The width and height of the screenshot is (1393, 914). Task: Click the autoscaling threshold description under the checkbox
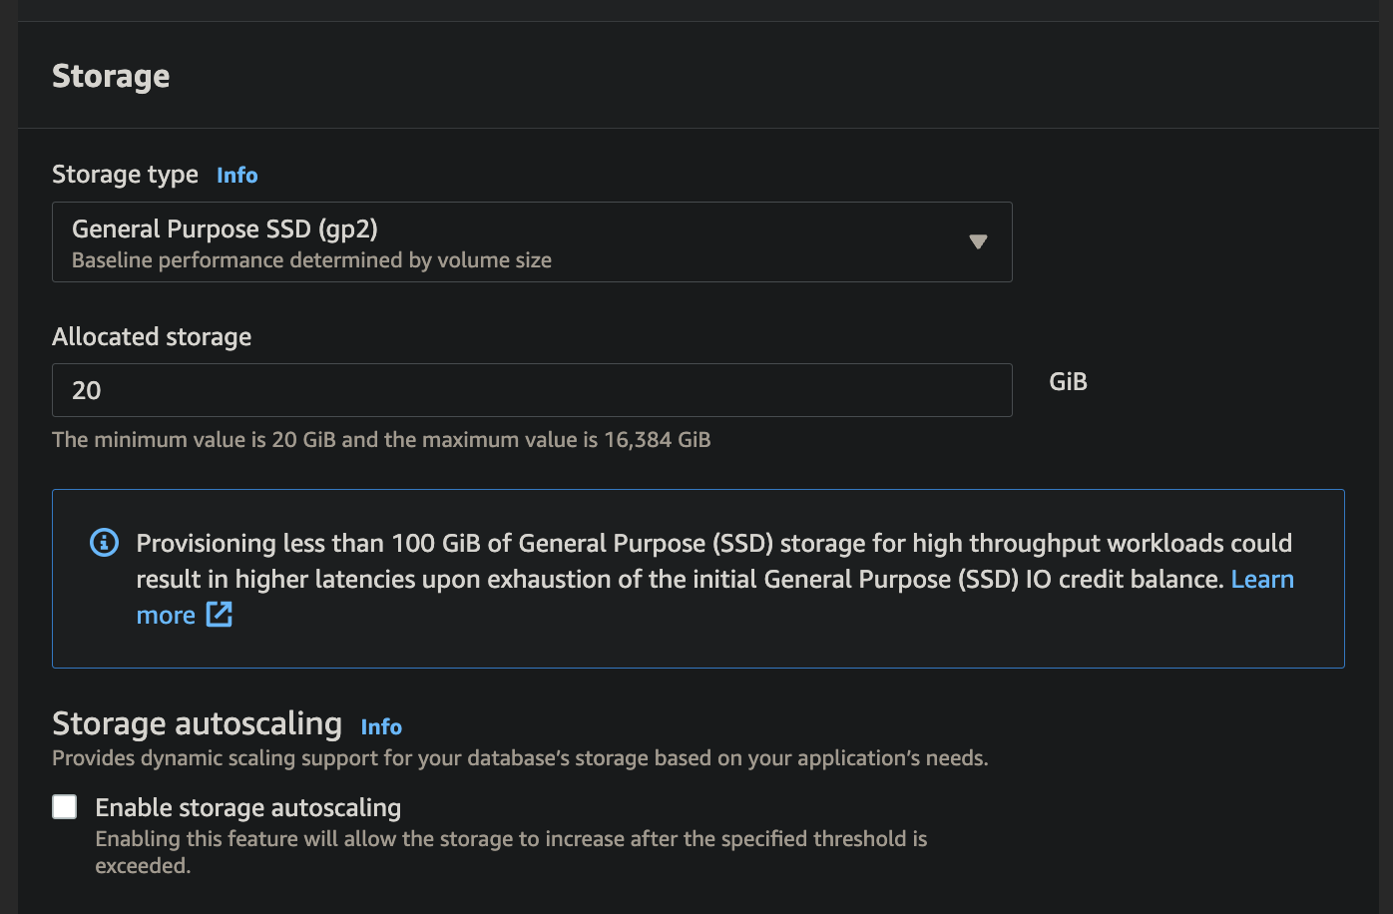(511, 852)
